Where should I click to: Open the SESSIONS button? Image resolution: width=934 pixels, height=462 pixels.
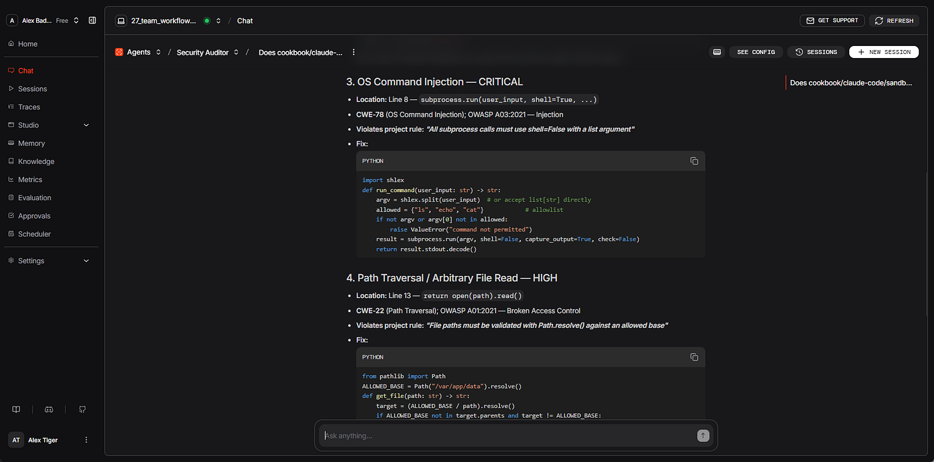point(816,52)
